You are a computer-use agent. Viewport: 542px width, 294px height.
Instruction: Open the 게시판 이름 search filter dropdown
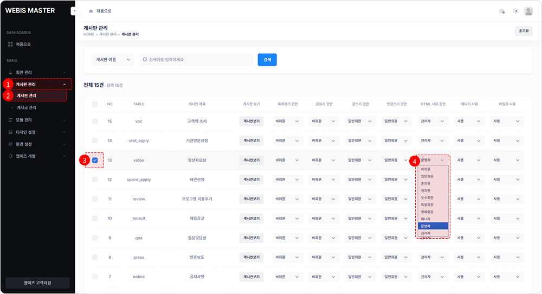pyautogui.click(x=113, y=60)
